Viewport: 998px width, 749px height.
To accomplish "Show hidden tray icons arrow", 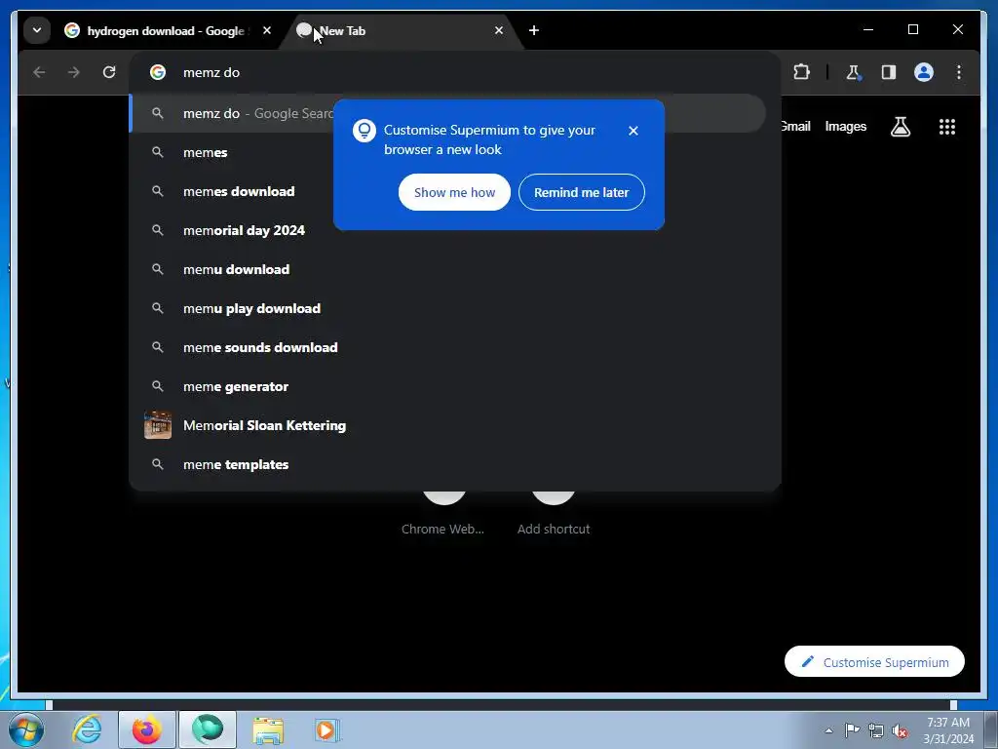I will 828,730.
